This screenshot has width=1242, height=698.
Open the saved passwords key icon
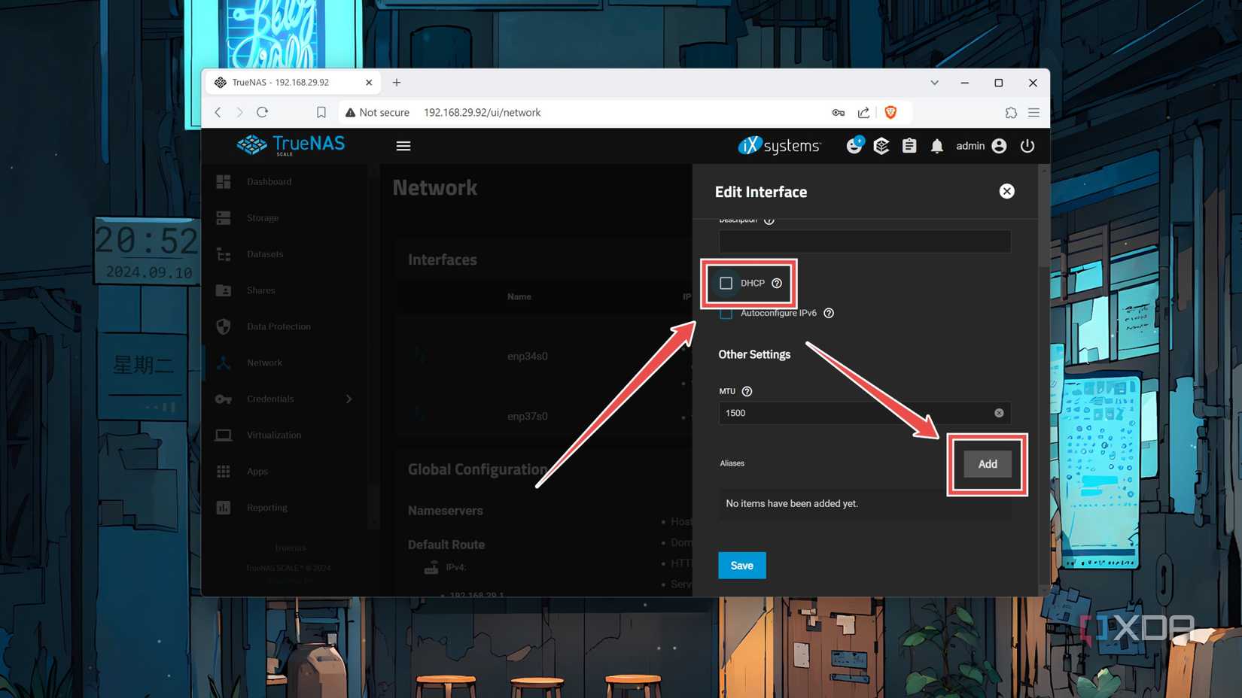(x=838, y=112)
